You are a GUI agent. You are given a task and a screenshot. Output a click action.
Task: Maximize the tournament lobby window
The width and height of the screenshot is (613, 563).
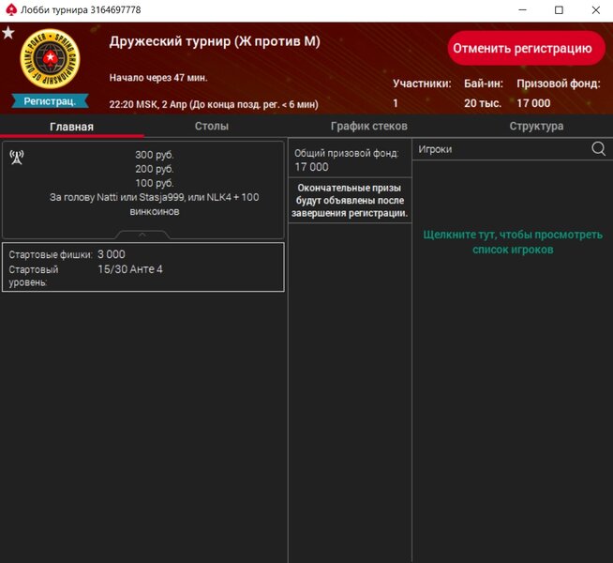[559, 10]
